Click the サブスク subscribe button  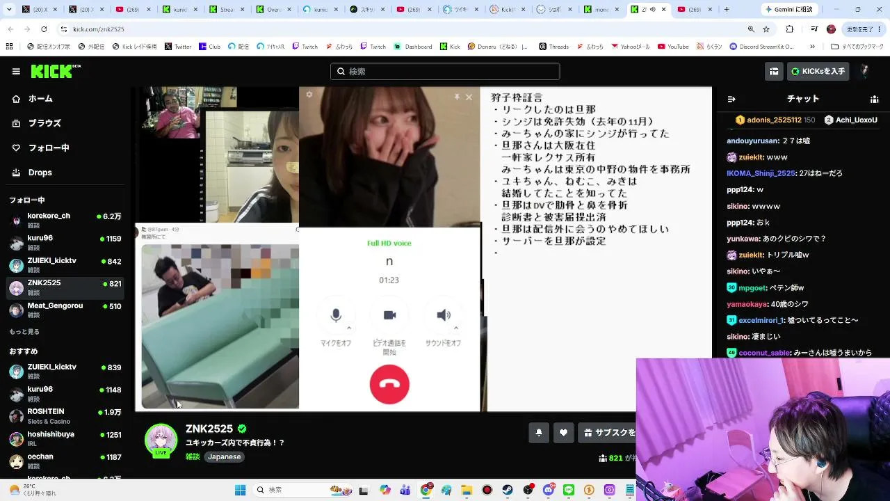pos(607,433)
